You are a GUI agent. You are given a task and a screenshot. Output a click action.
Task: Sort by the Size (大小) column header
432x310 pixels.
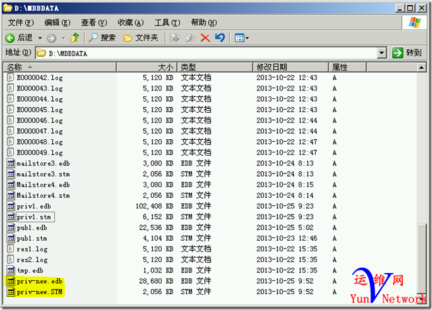coord(147,67)
